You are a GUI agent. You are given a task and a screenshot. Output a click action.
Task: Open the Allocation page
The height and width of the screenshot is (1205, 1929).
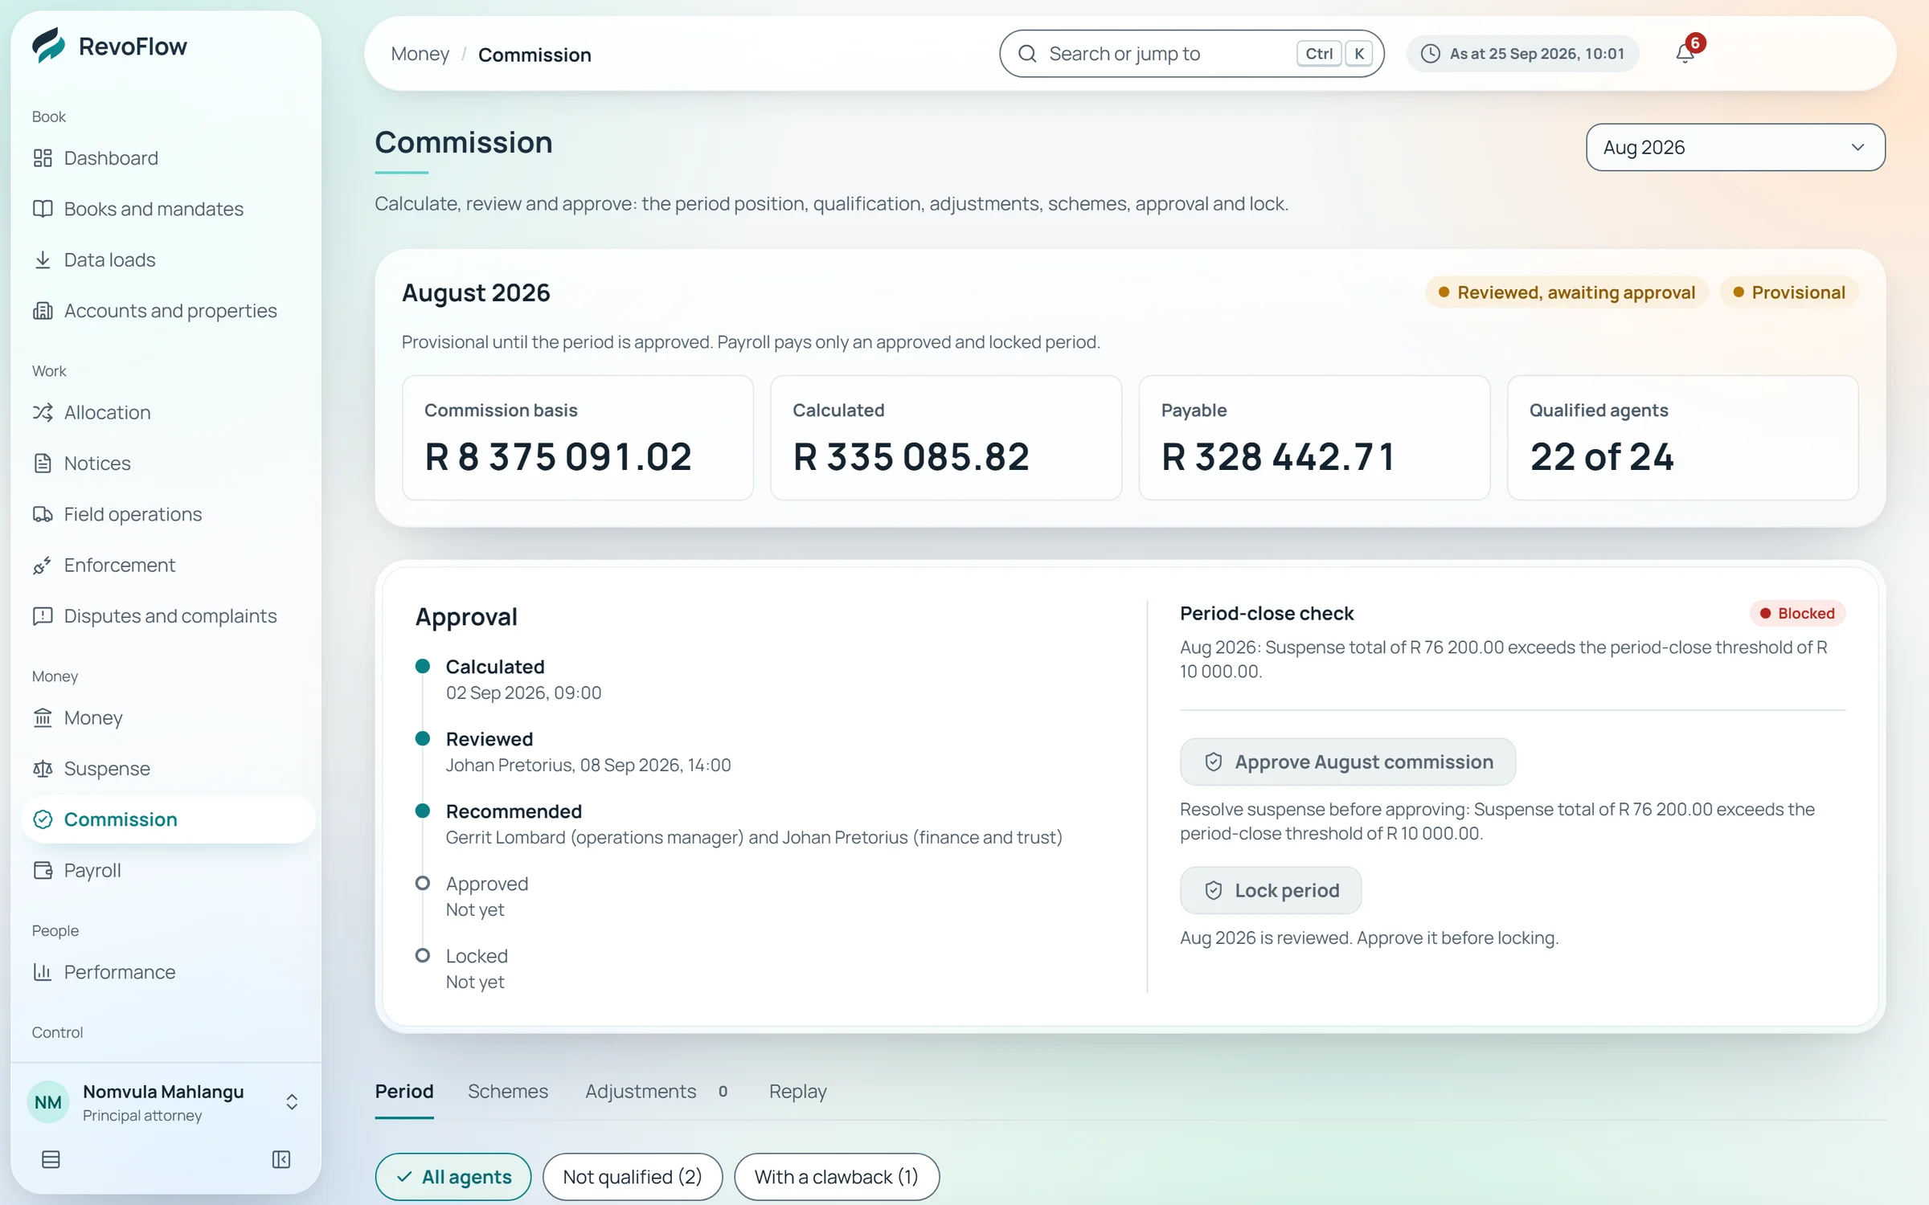coord(168,412)
